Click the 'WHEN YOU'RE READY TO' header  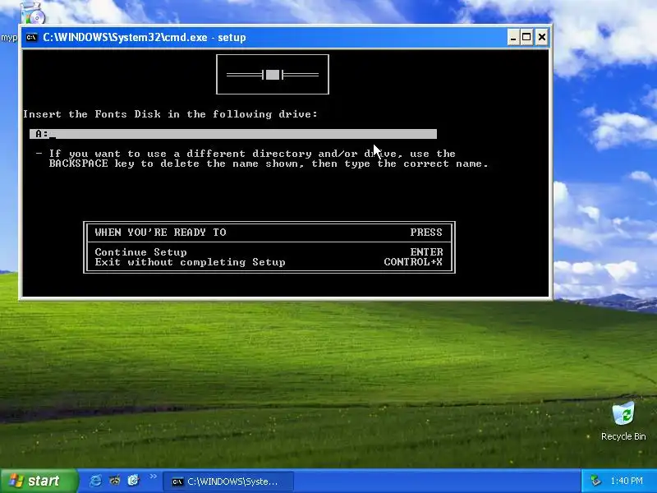pos(160,233)
